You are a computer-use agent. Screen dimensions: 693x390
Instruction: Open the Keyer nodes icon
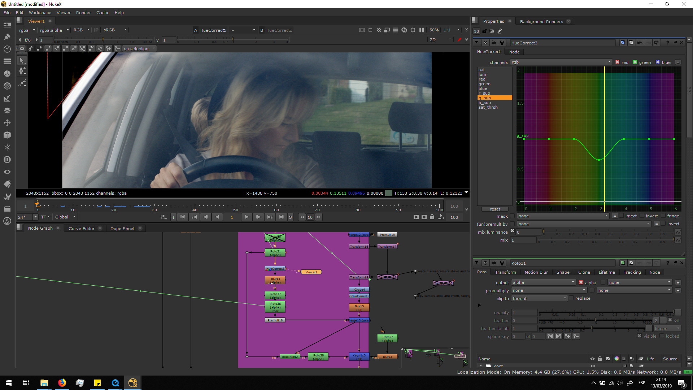pos(7,98)
